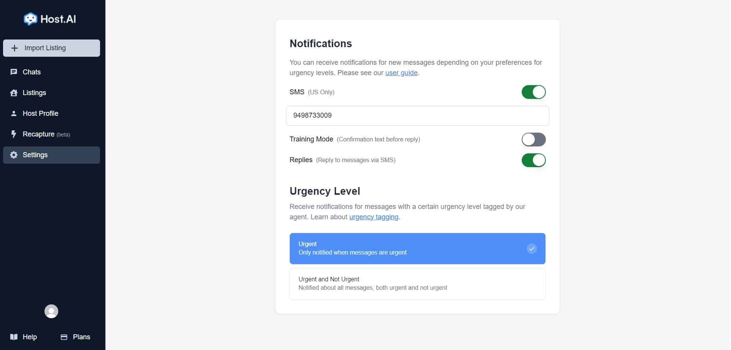Click the SMS phone number field
The width and height of the screenshot is (731, 350).
(x=417, y=115)
